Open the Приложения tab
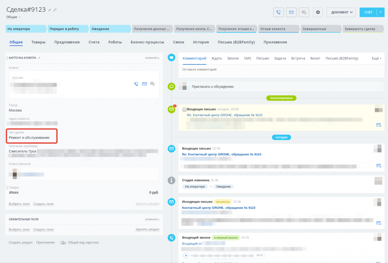Screen dimensions: 388x263 pyautogui.click(x=275, y=42)
